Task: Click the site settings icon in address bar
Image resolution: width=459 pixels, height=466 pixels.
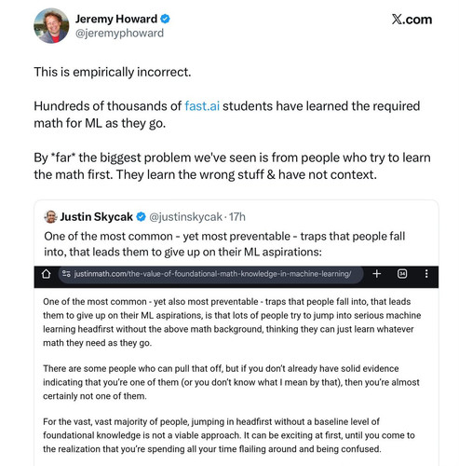Action: coord(66,274)
